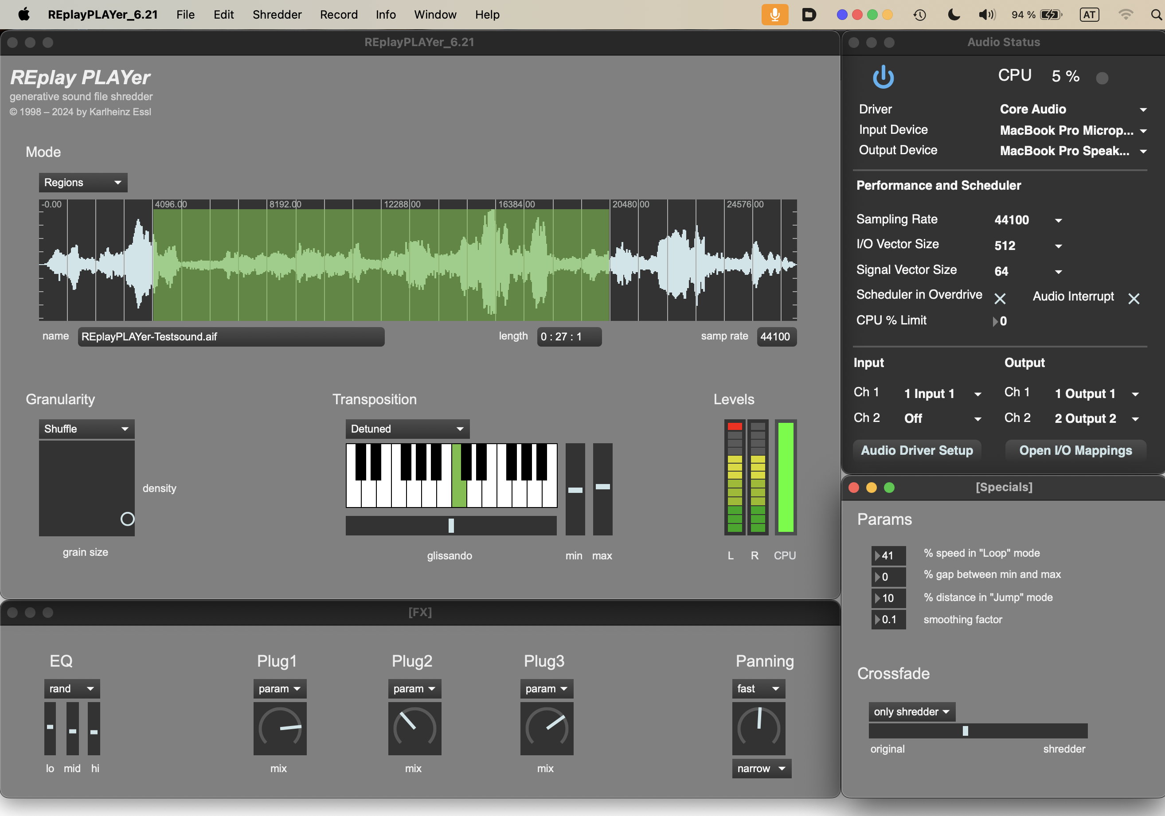Click Audio Driver Setup button
This screenshot has width=1165, height=816.
tap(916, 450)
